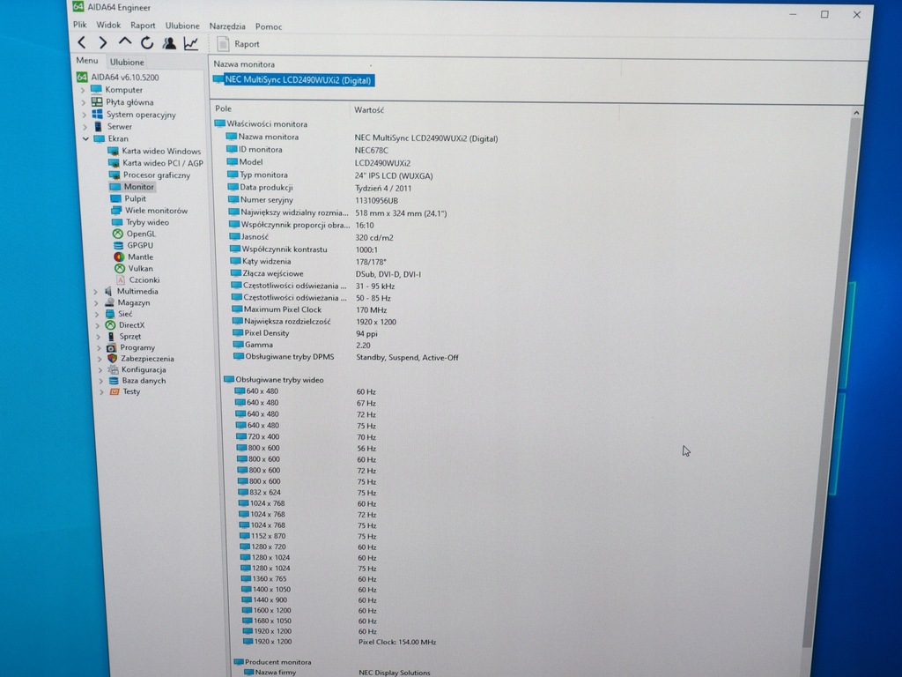The image size is (902, 677).
Task: Select the AIDA64 v6.10.5200 root node
Action: (118, 78)
